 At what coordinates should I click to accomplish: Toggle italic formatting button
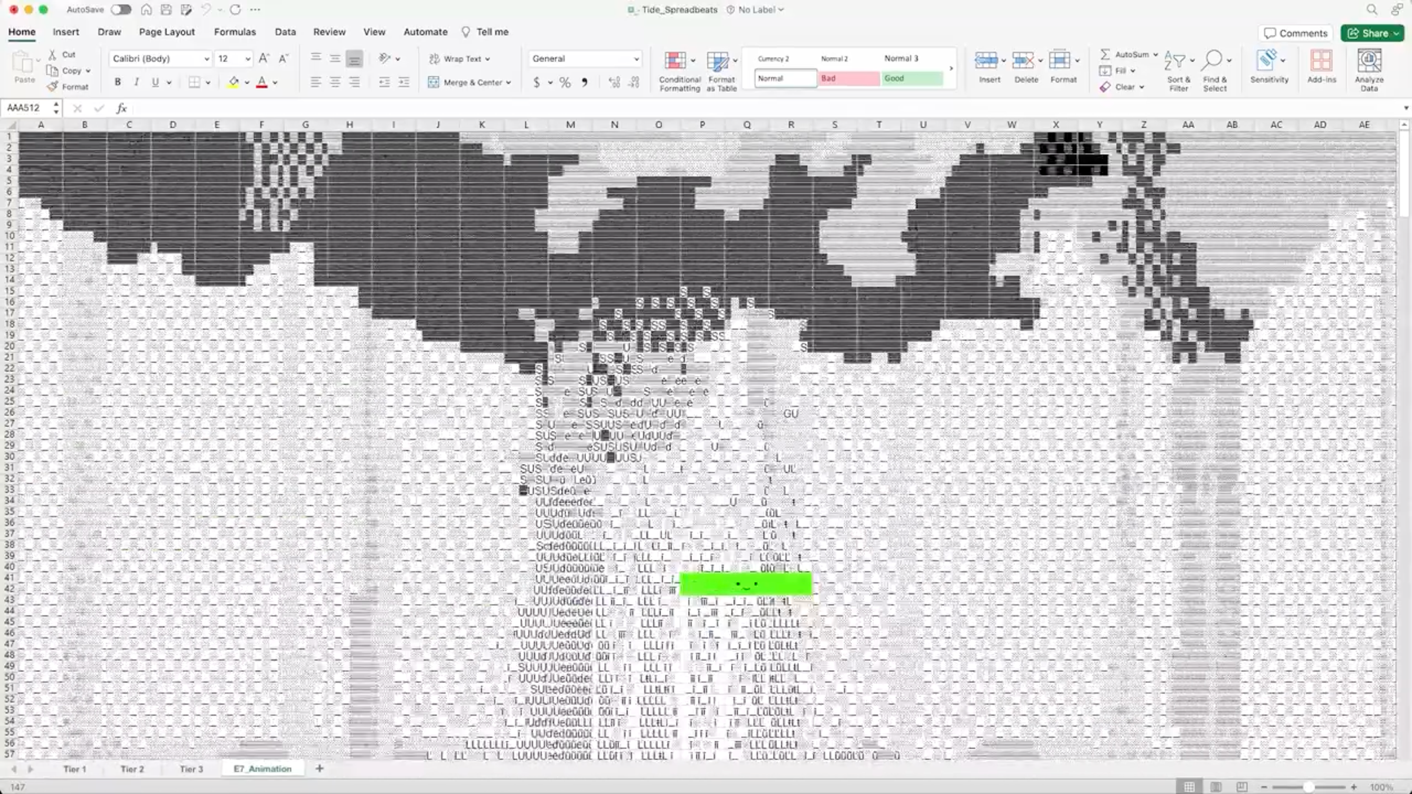click(x=136, y=82)
